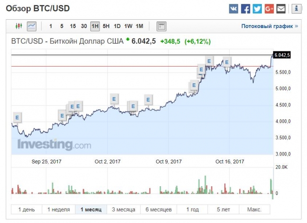
Task: Set the interval to 5H
Action: 106,26
